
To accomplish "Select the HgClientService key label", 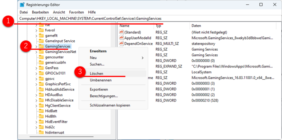I will coord(58,105).
